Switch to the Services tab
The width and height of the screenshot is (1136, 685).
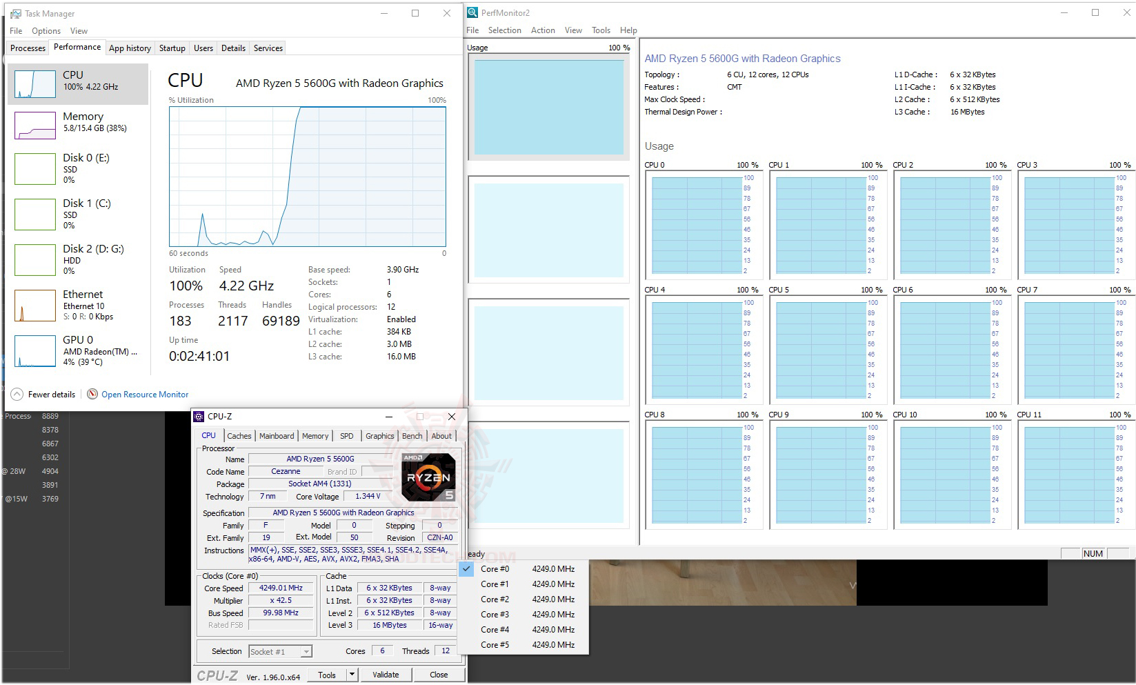tap(268, 48)
